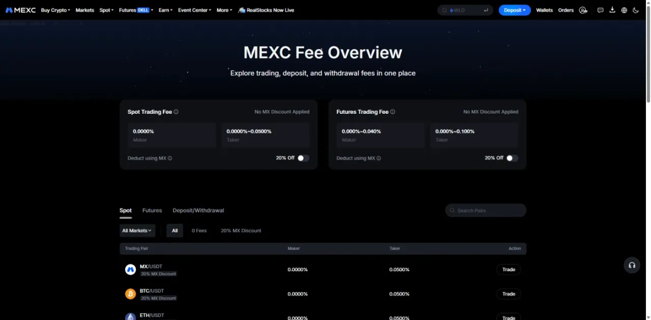This screenshot has height=320, width=651.
Task: Click Trade button for ETH/USDT
Action: 509,317
